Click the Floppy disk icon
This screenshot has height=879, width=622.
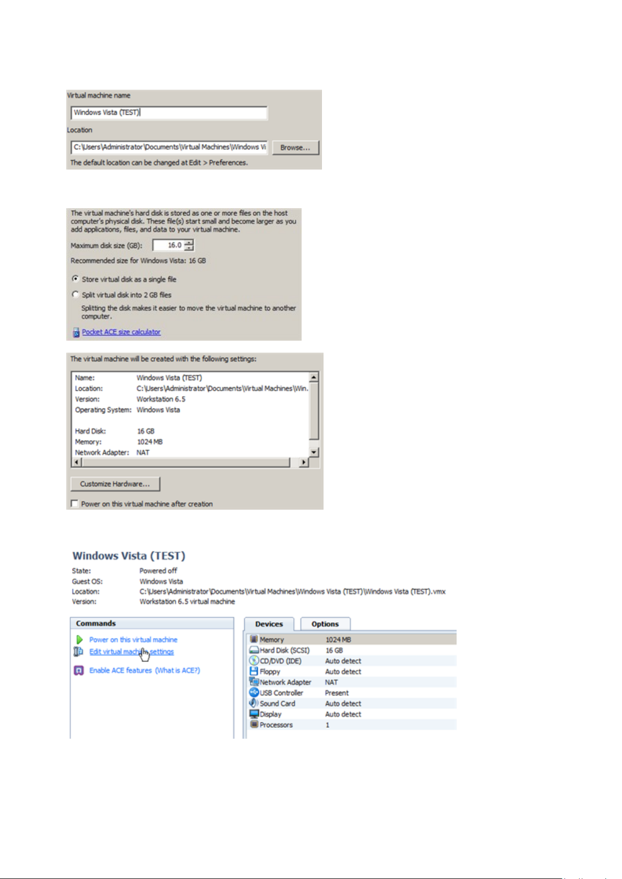point(254,671)
